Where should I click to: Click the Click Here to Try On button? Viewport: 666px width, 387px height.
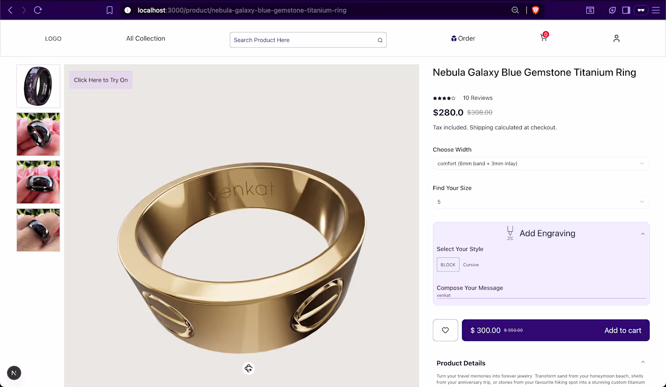101,80
